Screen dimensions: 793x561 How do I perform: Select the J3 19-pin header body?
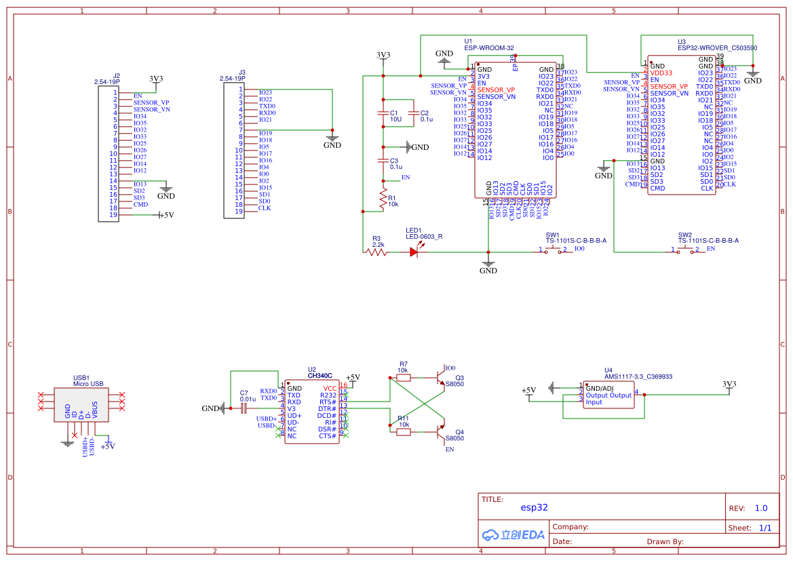tap(234, 150)
